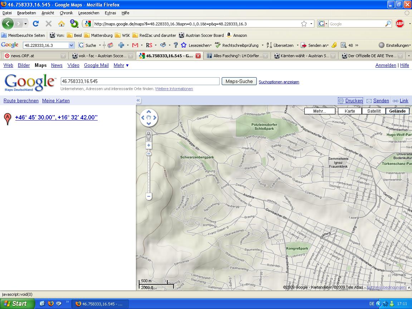Switch to the news.ORF.at tab
Viewport: 412px width, 309px height.
pyautogui.click(x=34, y=56)
